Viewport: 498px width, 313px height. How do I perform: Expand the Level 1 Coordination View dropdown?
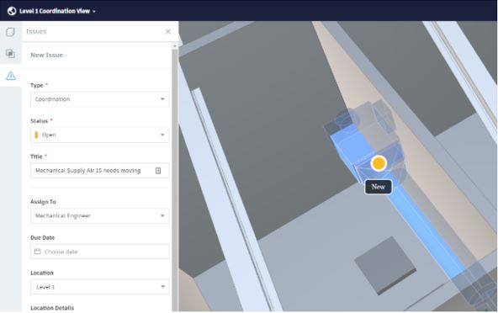click(57, 11)
